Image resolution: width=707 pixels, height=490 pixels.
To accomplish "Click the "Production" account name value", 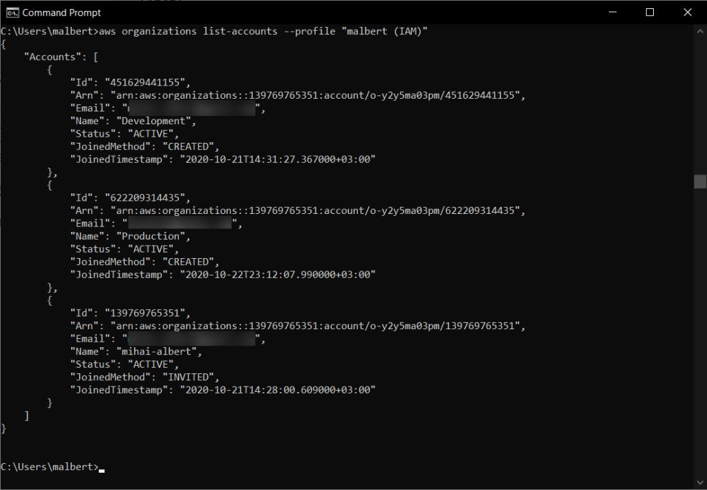I will coord(153,236).
